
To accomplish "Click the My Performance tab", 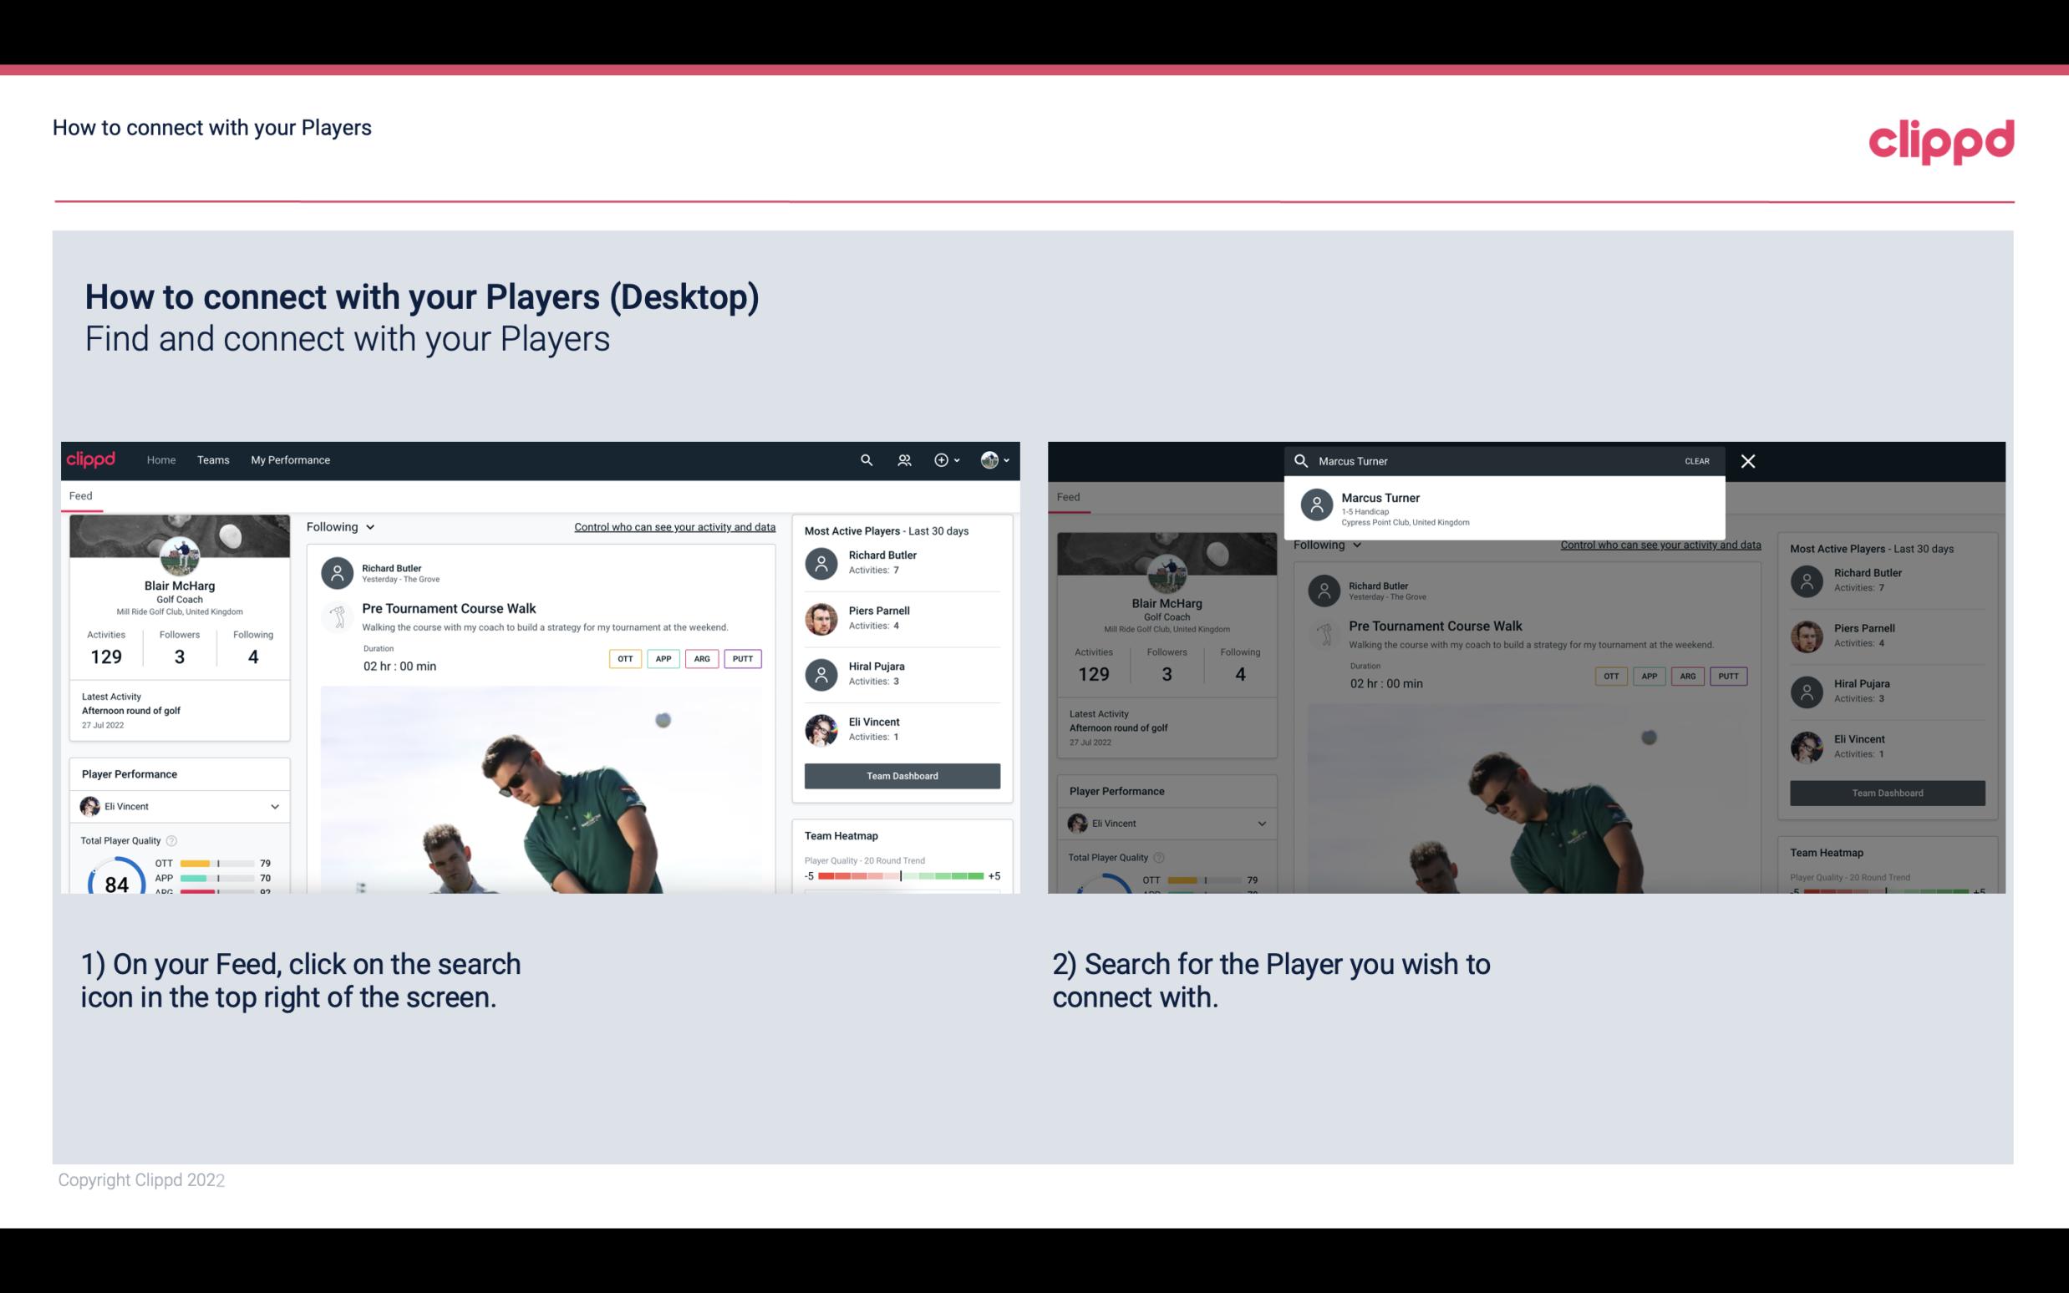I will pyautogui.click(x=291, y=459).
